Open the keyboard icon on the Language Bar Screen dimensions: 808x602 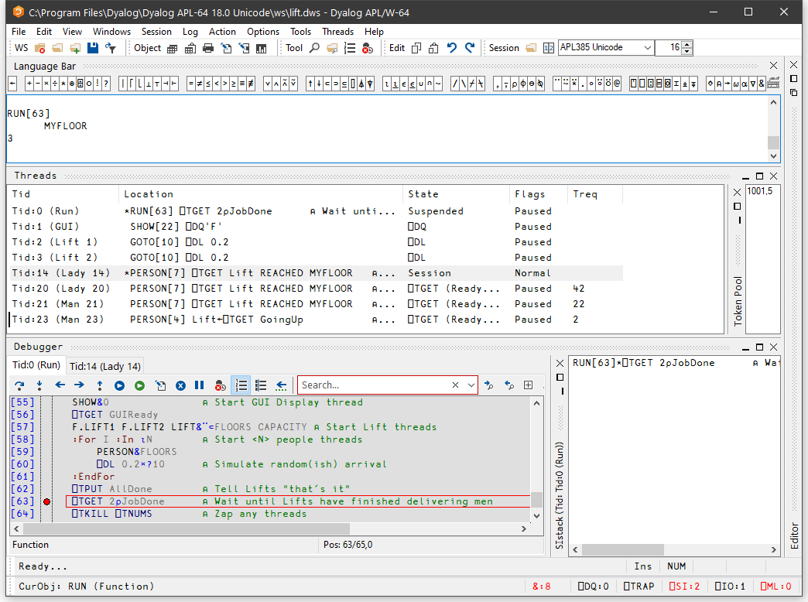coord(773,84)
